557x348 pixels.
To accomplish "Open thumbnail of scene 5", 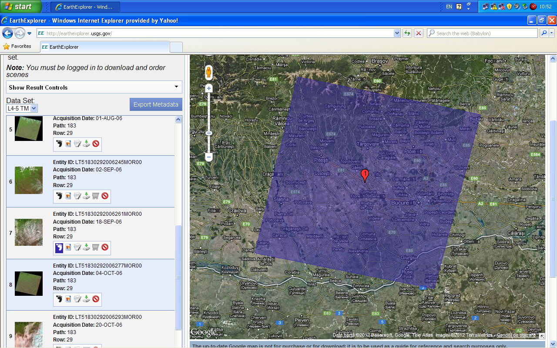I will pos(29,128).
